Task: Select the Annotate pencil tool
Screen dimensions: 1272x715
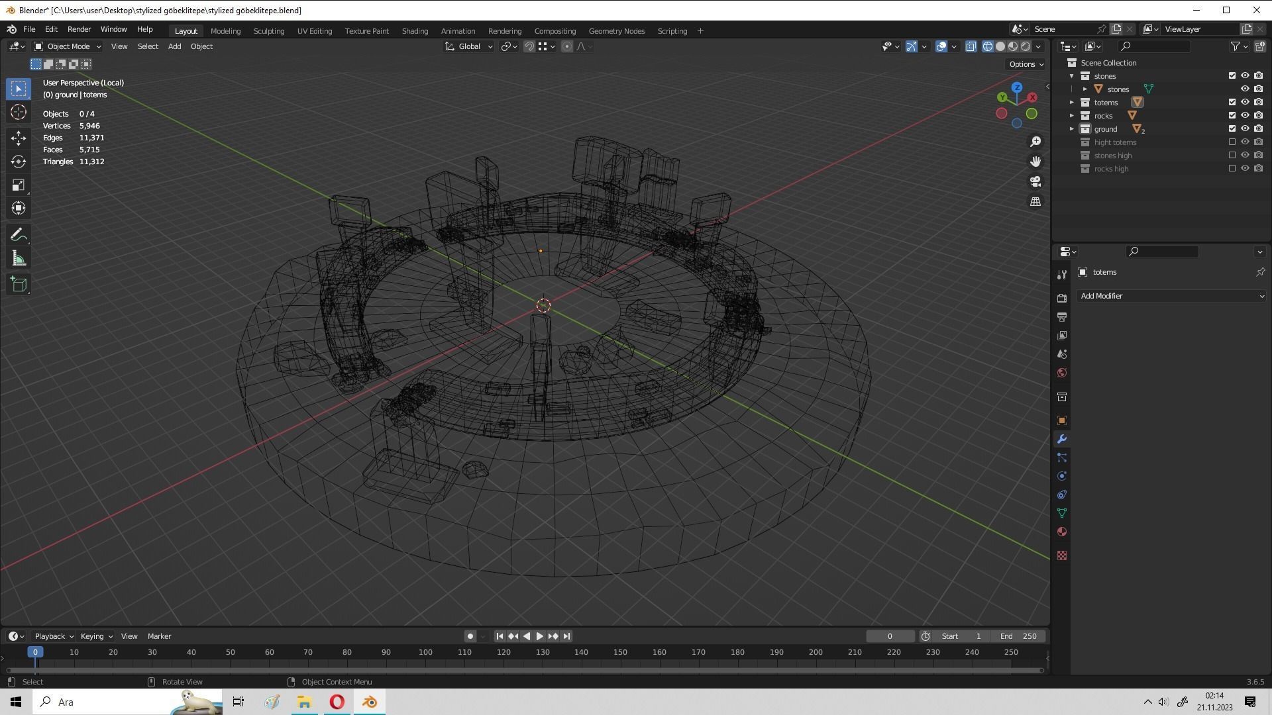Action: pyautogui.click(x=19, y=235)
